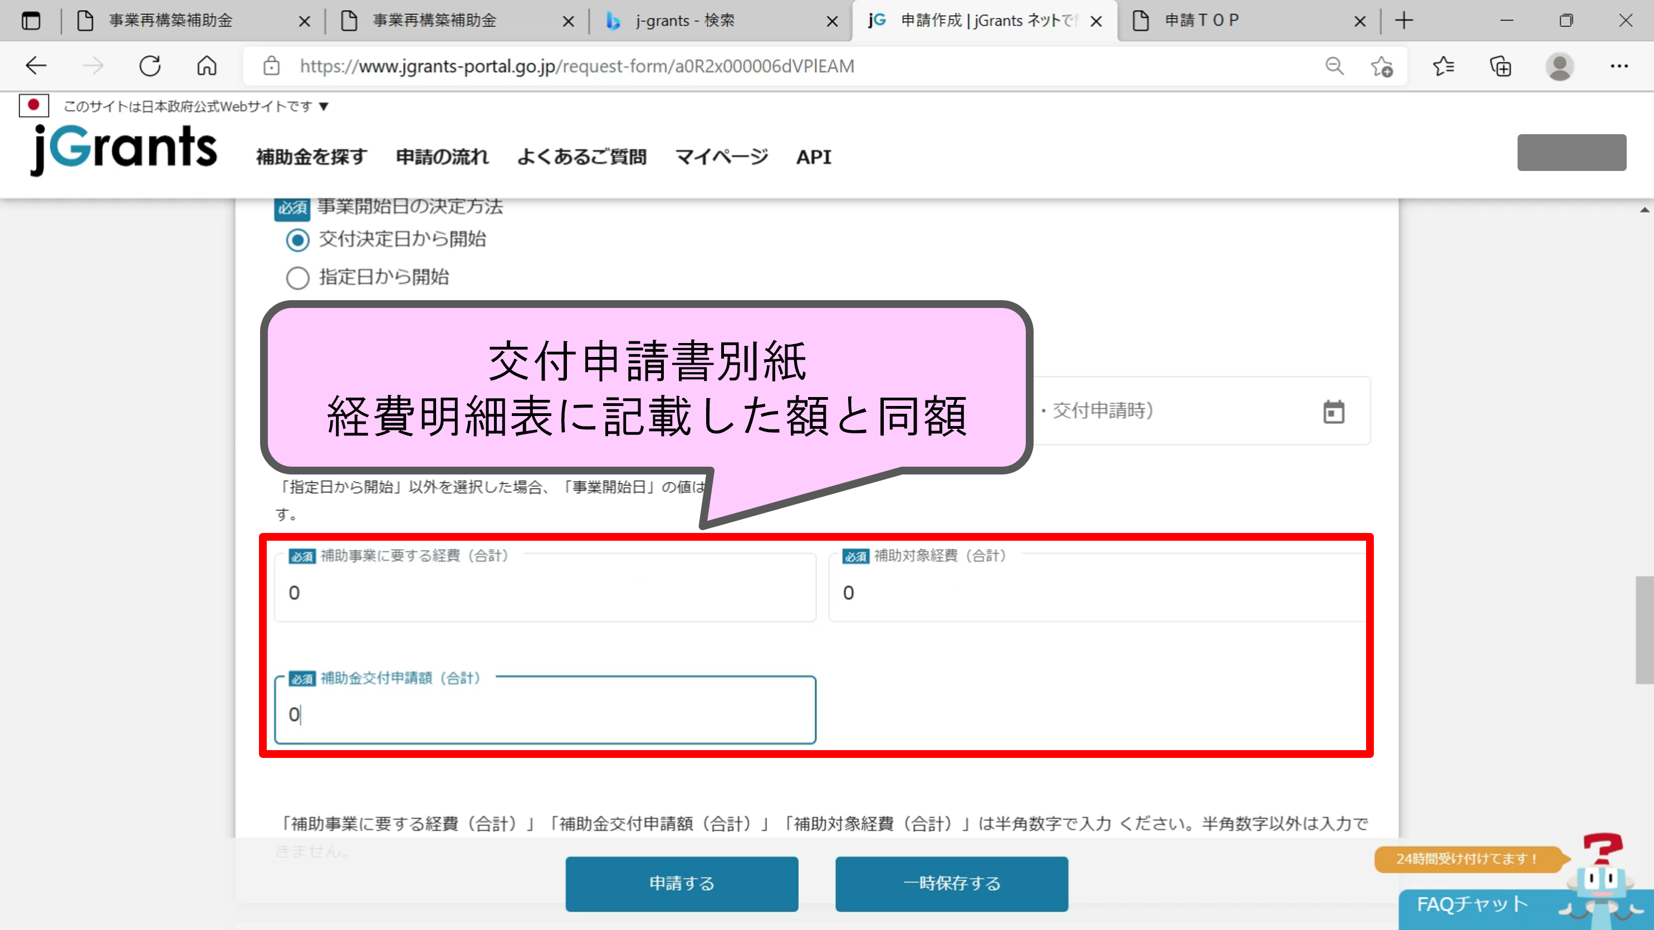Click the 一時保存する button
The width and height of the screenshot is (1654, 930).
tap(952, 884)
